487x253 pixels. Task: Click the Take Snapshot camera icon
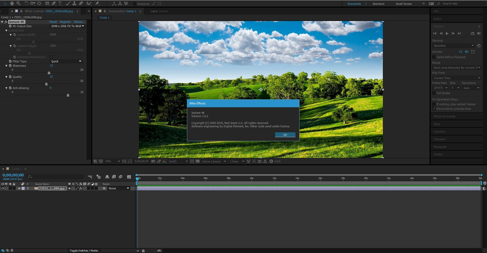point(153,161)
